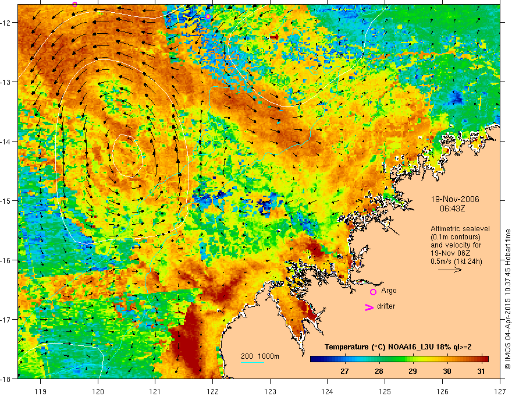Click the '121' longitude axis label

[155, 391]
